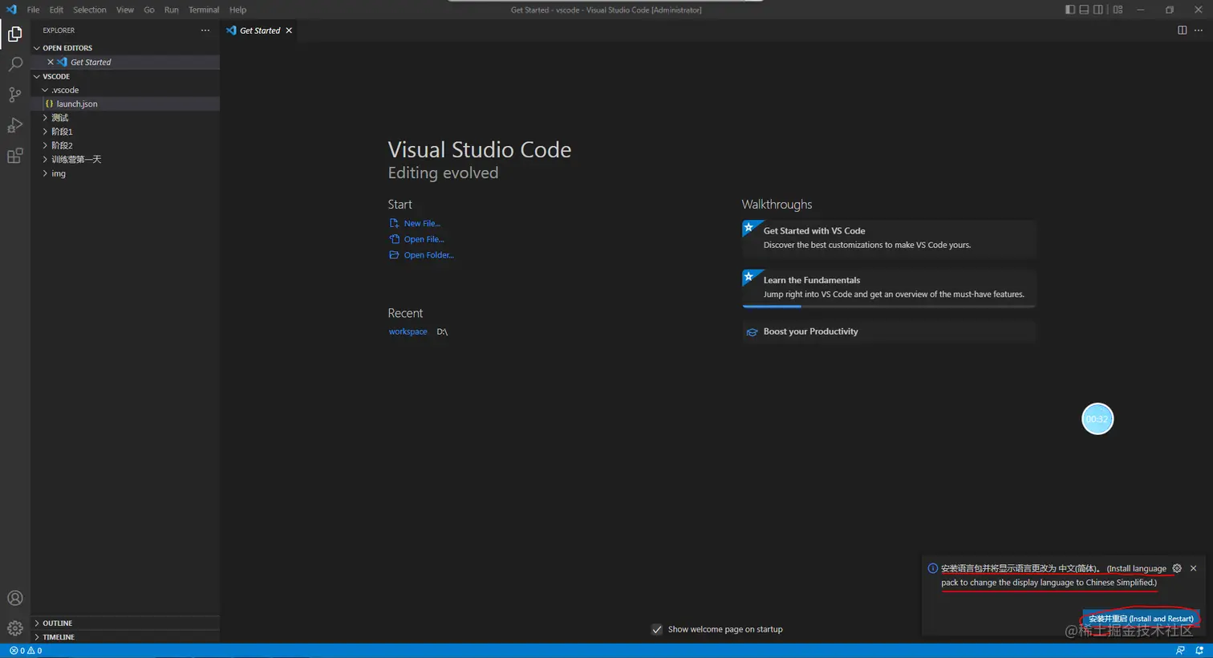
Task: Open the Source Control view
Action: coord(14,95)
